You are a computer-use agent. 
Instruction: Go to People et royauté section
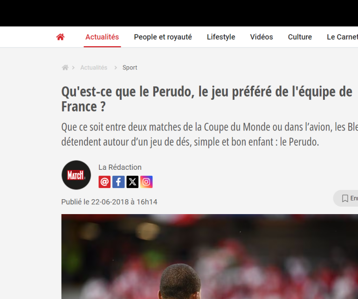coord(163,37)
